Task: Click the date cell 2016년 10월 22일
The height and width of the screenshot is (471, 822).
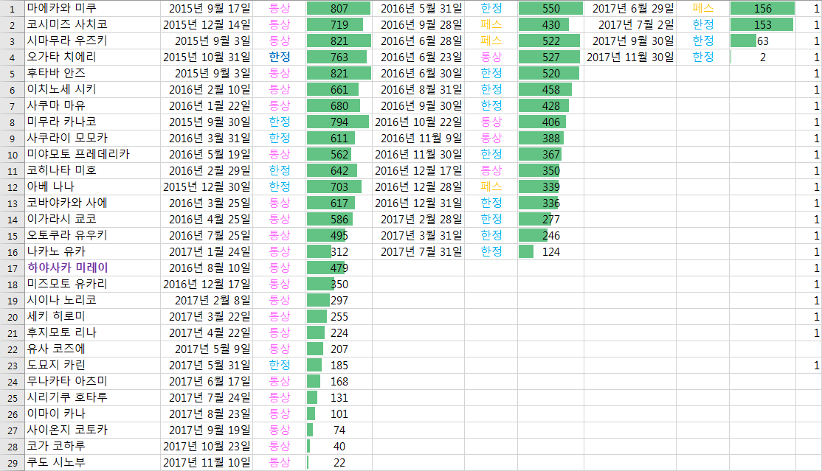Action: (418, 122)
